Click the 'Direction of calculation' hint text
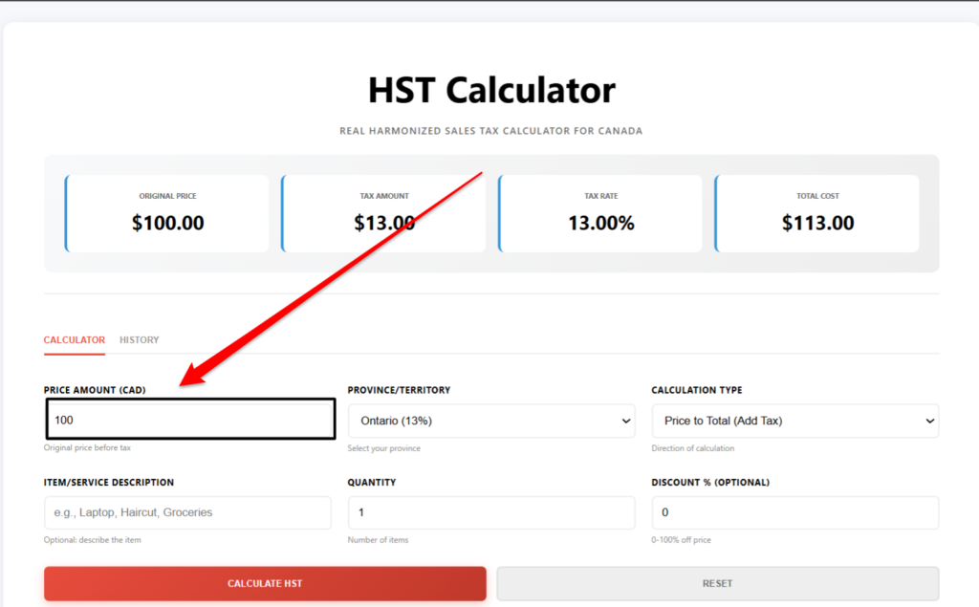Image resolution: width=979 pixels, height=607 pixels. [693, 448]
